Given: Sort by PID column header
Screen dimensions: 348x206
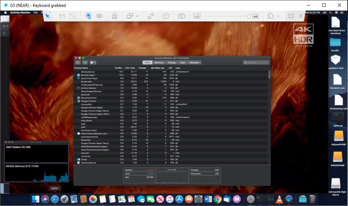Looking at the screenshot, I should [x=171, y=68].
